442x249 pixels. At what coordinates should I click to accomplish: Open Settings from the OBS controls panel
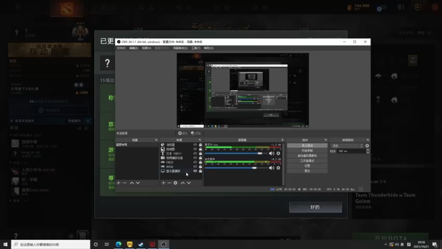tap(307, 166)
